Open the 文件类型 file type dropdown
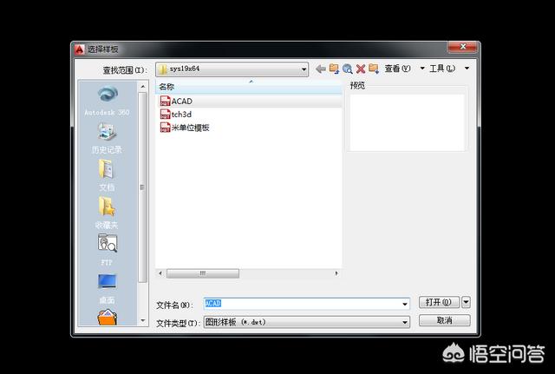The image size is (555, 374). click(x=404, y=322)
